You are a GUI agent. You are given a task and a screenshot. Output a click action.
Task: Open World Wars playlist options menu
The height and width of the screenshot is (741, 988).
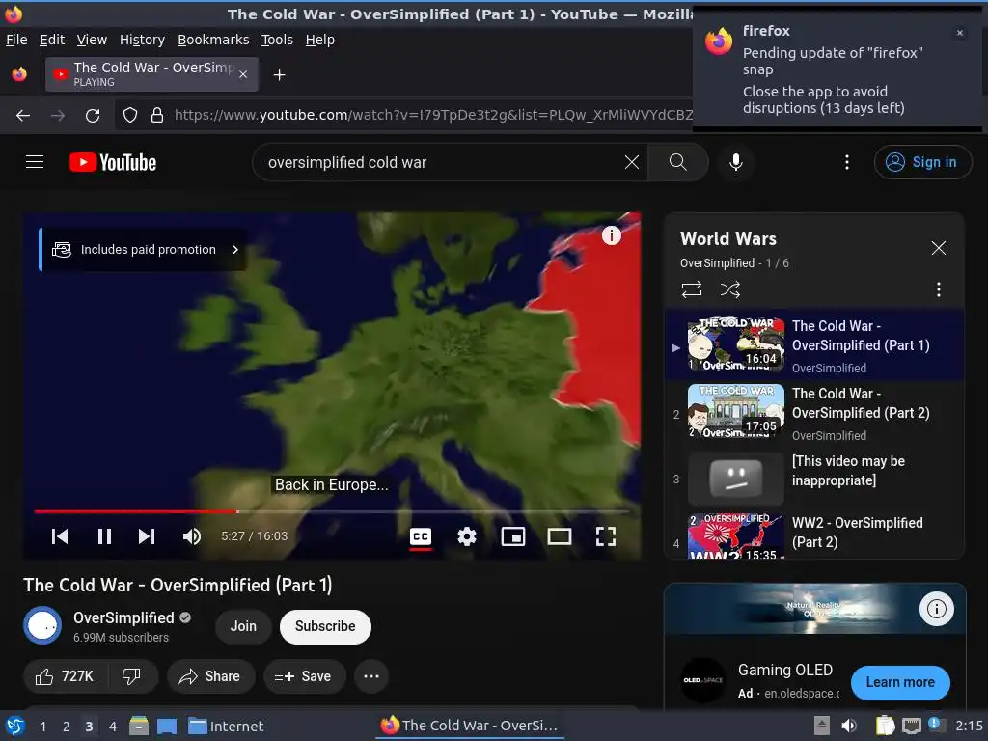[x=939, y=289]
